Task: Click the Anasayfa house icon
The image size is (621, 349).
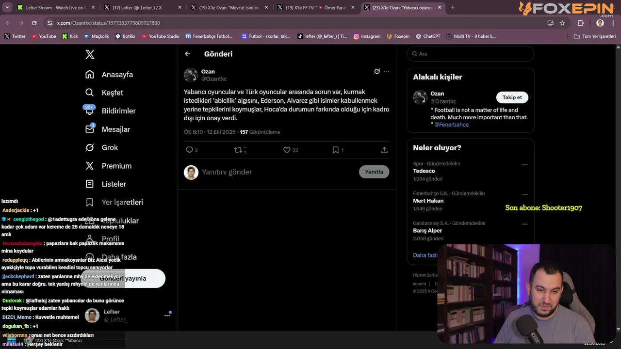Action: coord(90,74)
